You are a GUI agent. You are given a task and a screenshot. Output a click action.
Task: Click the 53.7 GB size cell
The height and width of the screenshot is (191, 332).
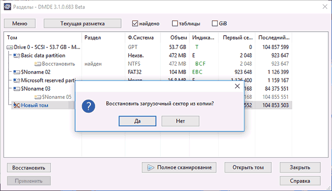[x=177, y=47]
